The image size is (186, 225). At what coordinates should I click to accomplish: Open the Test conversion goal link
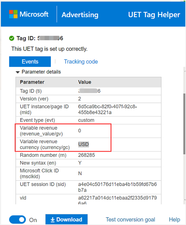tap(130, 220)
